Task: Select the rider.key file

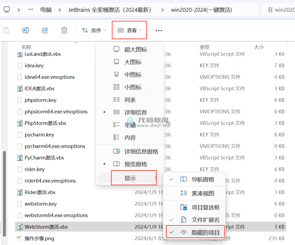Action: [x=35, y=169]
